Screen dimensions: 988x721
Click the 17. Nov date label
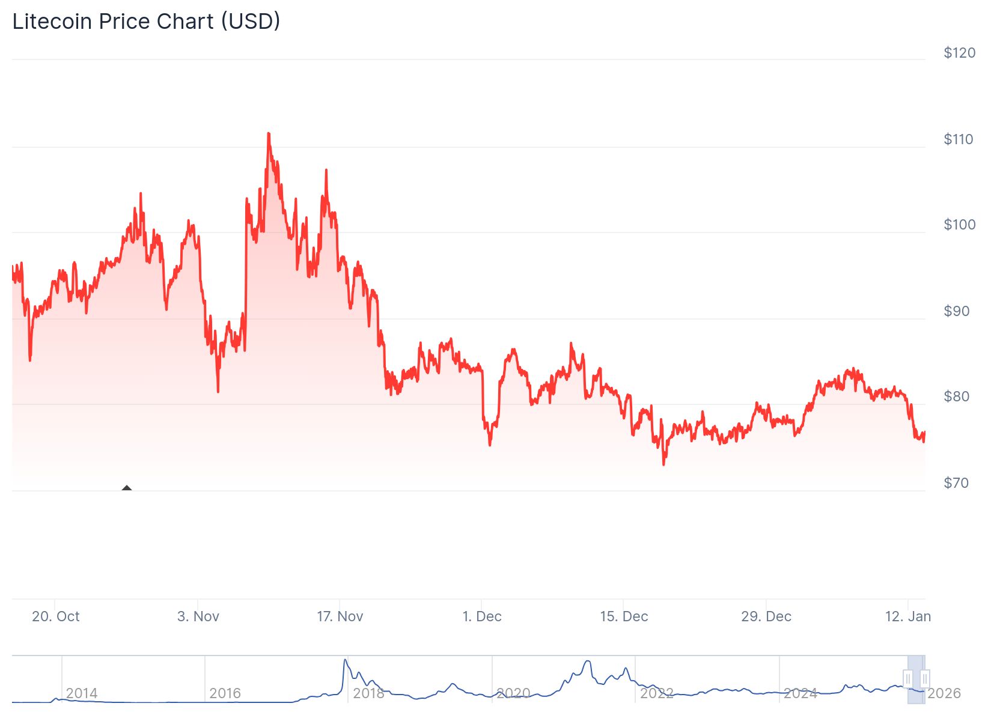(x=340, y=616)
